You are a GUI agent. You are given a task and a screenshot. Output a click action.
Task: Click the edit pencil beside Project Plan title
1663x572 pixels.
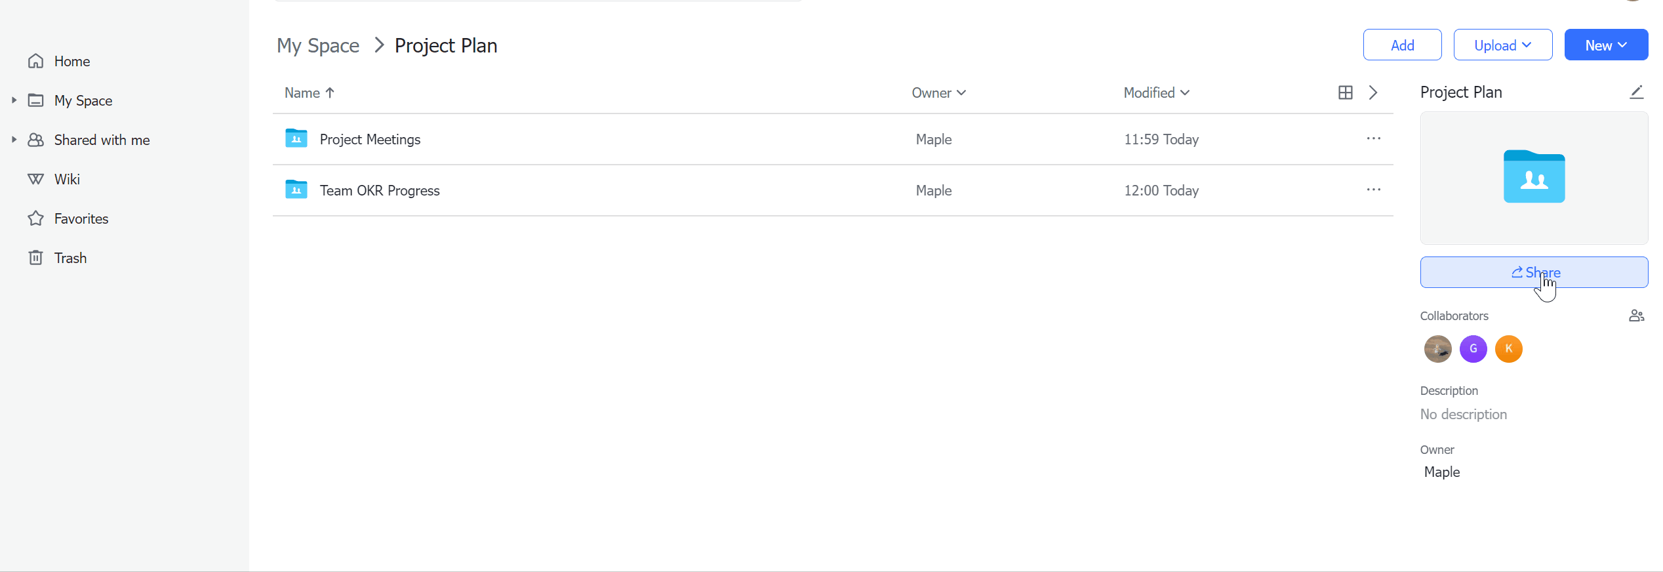tap(1636, 92)
